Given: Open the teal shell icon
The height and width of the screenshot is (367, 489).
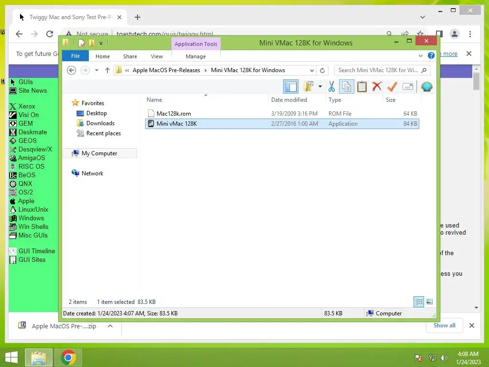Looking at the screenshot, I should 426,86.
